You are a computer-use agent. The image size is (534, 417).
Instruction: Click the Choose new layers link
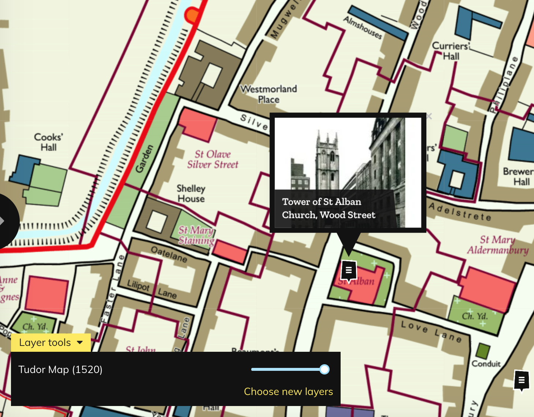(288, 391)
